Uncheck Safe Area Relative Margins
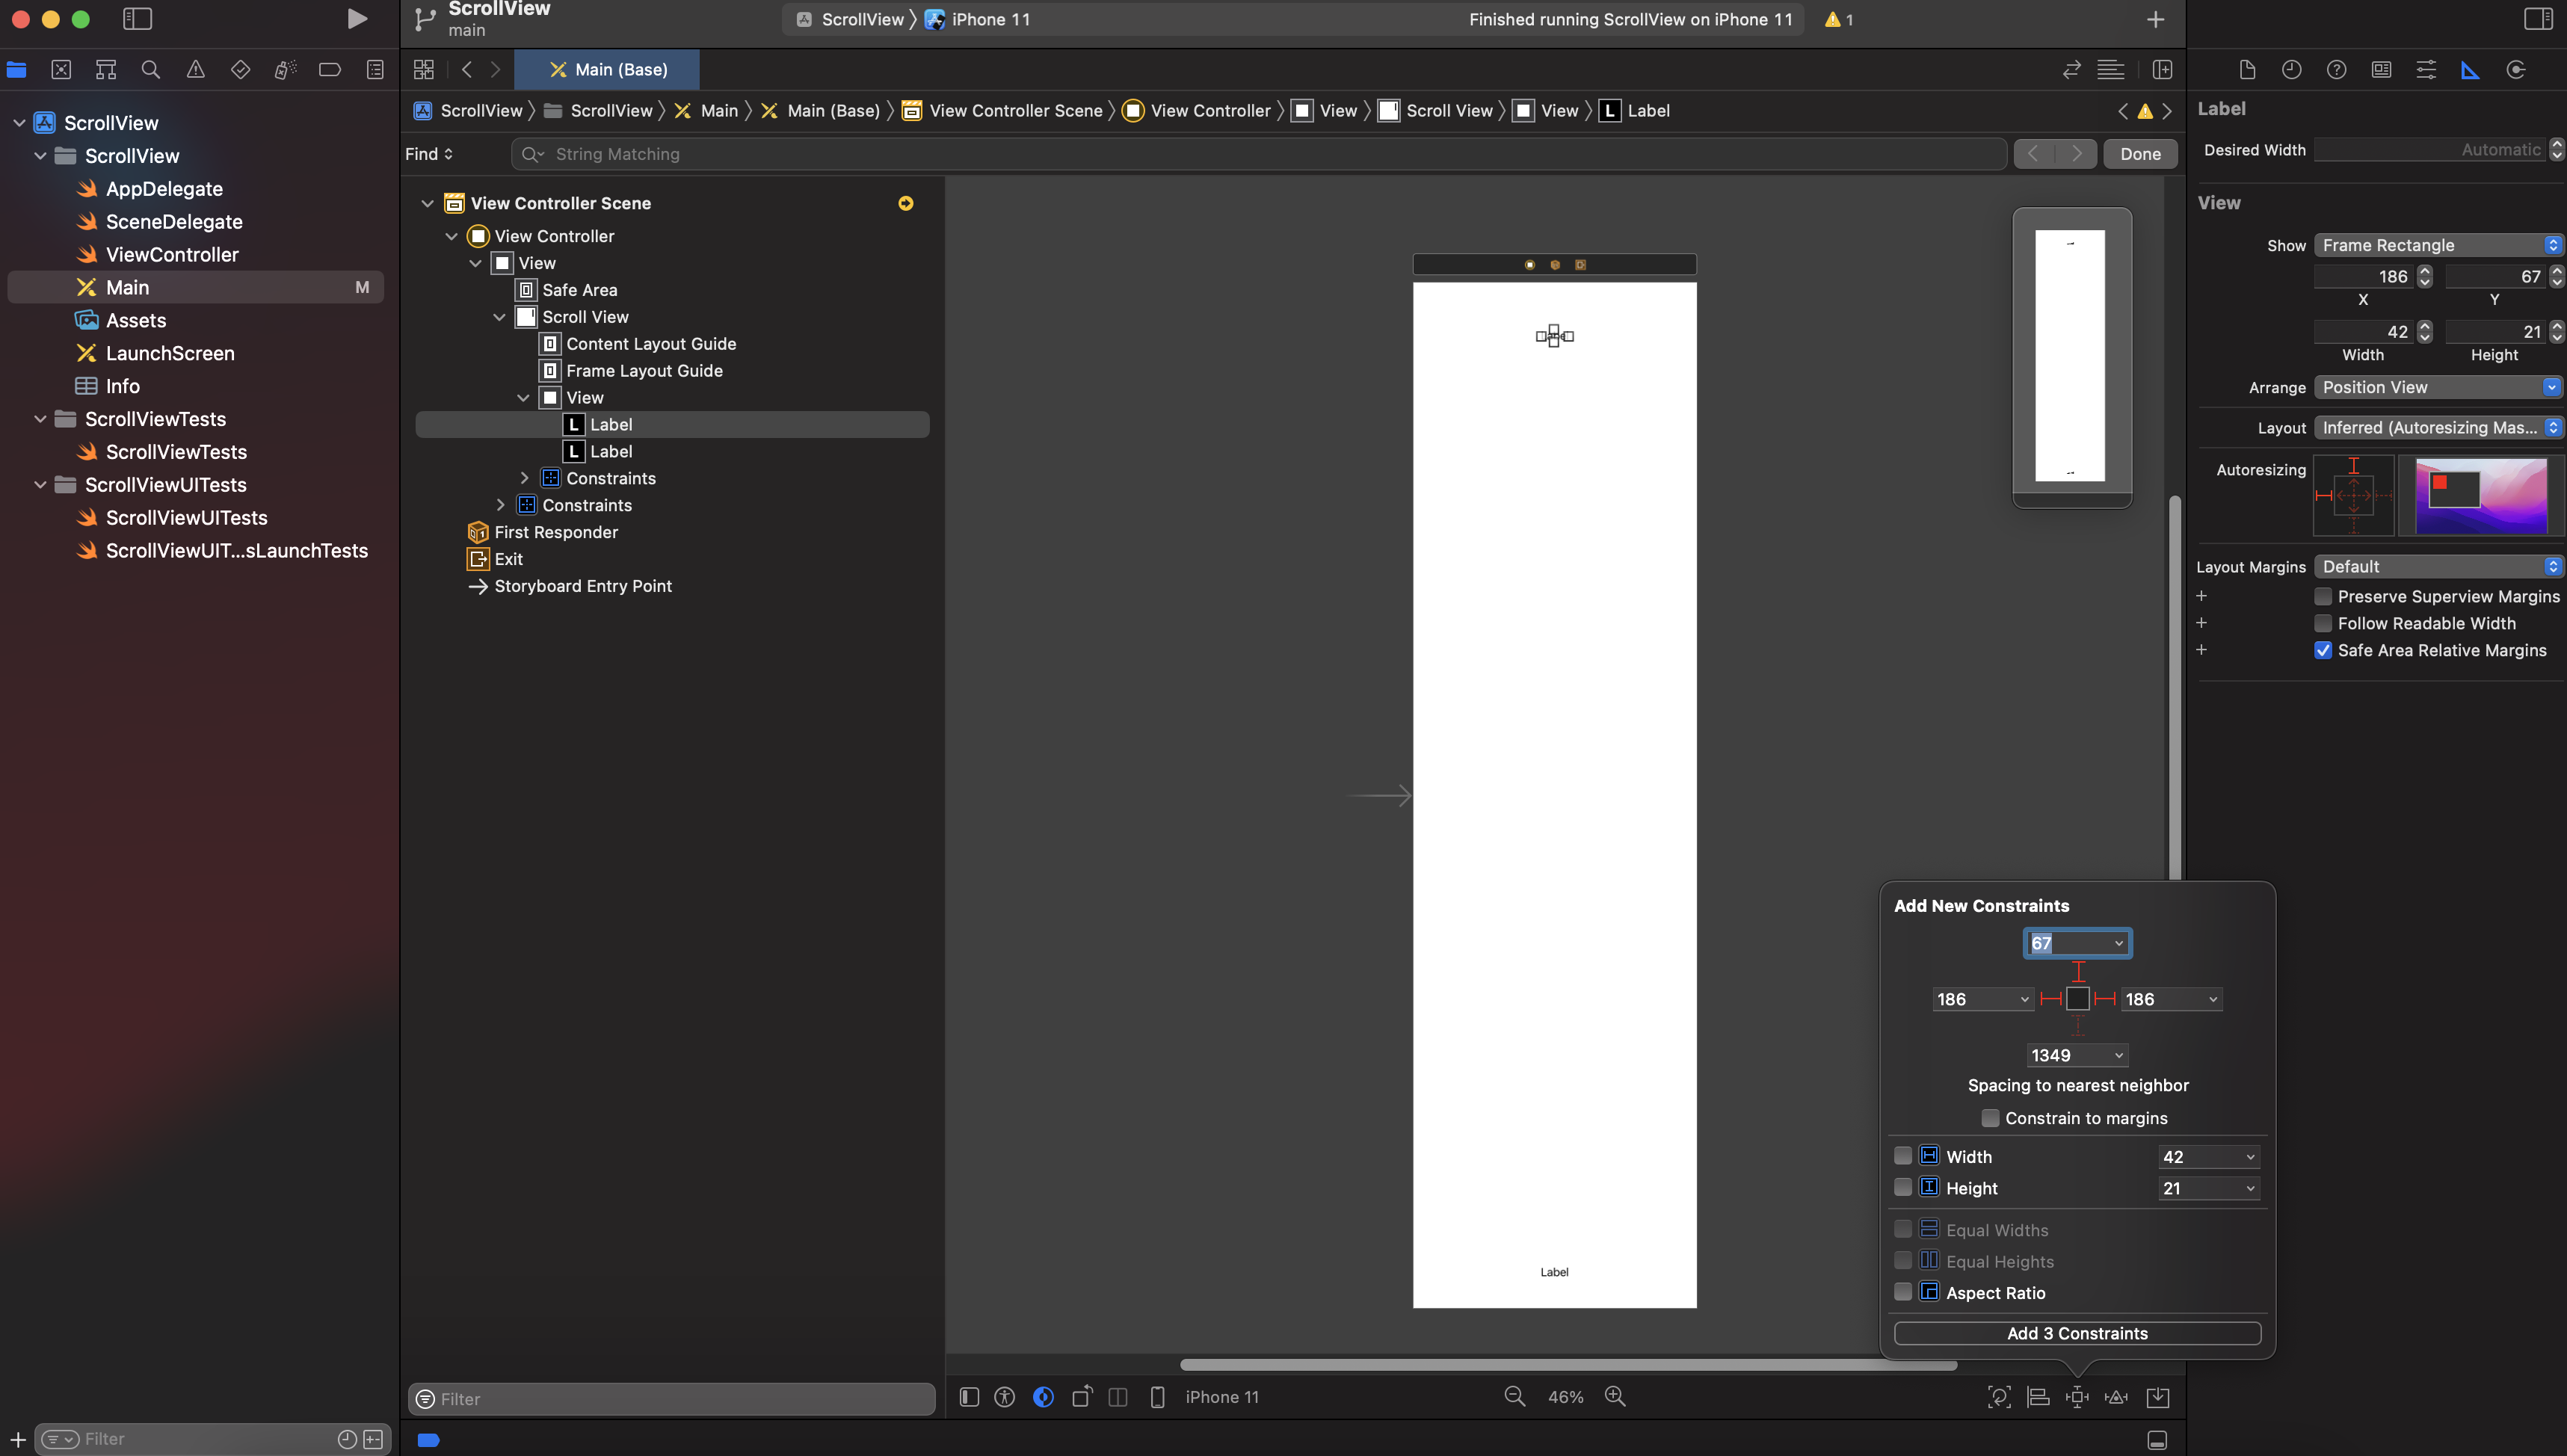The image size is (2567, 1456). (2323, 650)
